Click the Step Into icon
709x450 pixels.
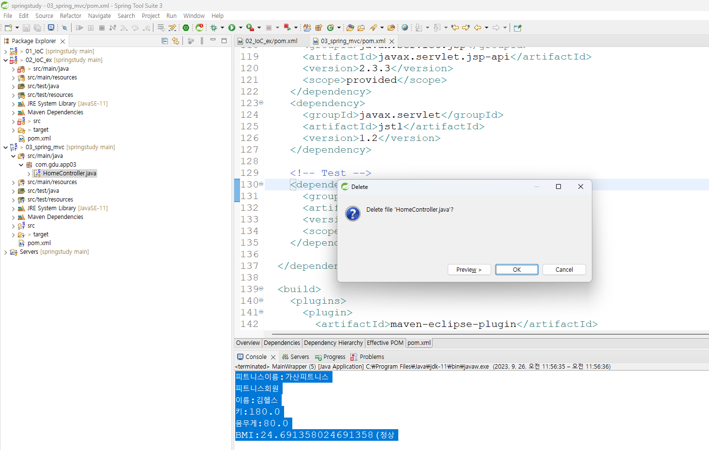124,28
